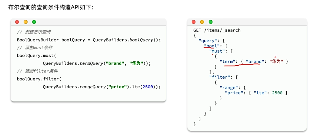Click the "boolQuery.must(" line
The width and height of the screenshot is (324, 139).
click(x=36, y=56)
